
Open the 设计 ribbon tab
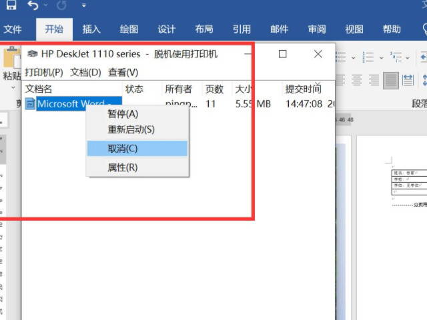click(x=167, y=29)
